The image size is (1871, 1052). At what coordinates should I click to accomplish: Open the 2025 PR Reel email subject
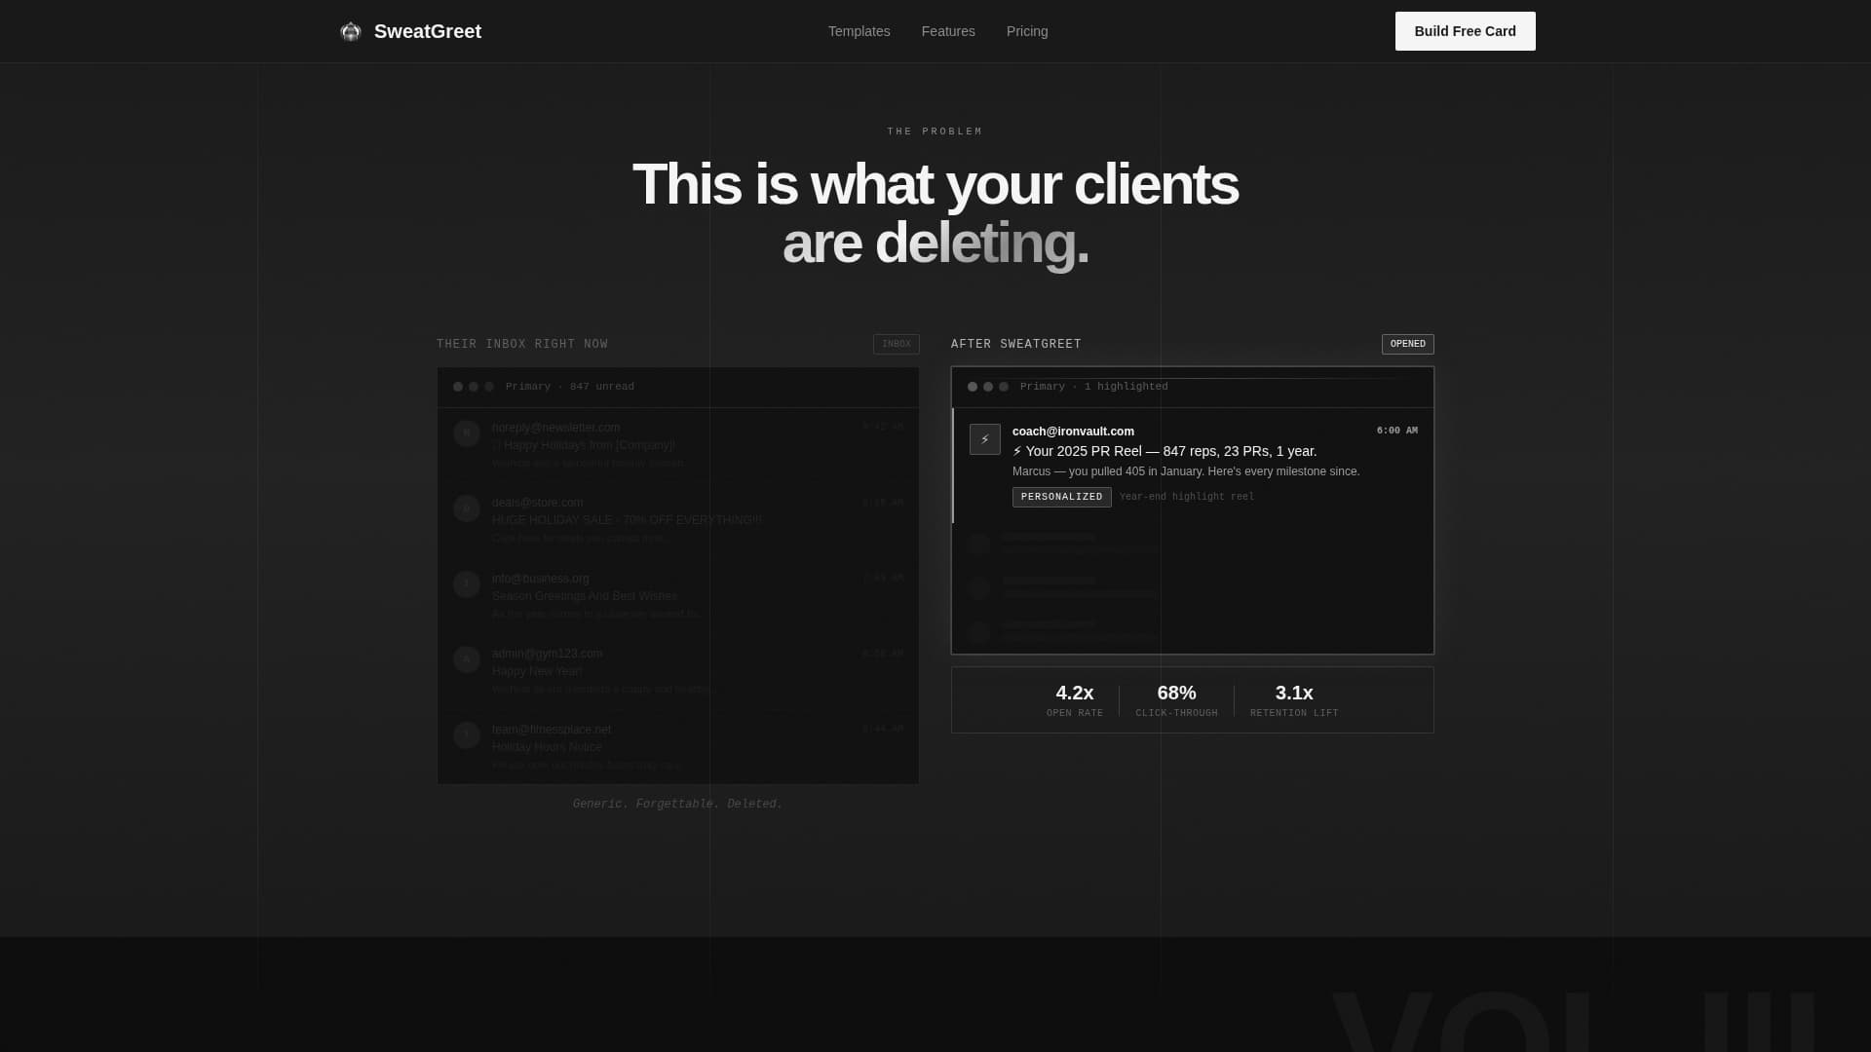(x=1165, y=451)
